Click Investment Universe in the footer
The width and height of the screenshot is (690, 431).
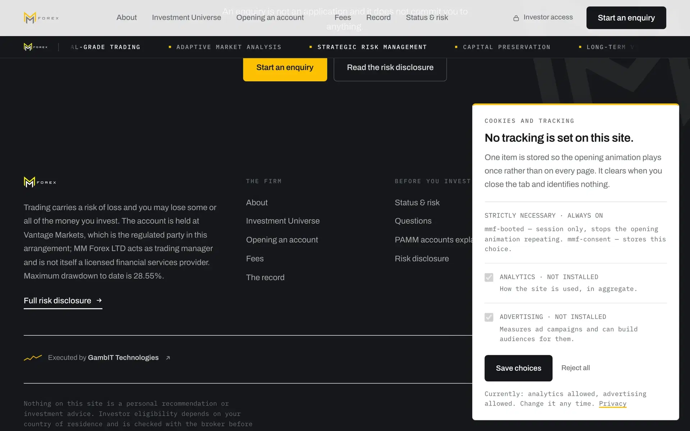tap(283, 221)
